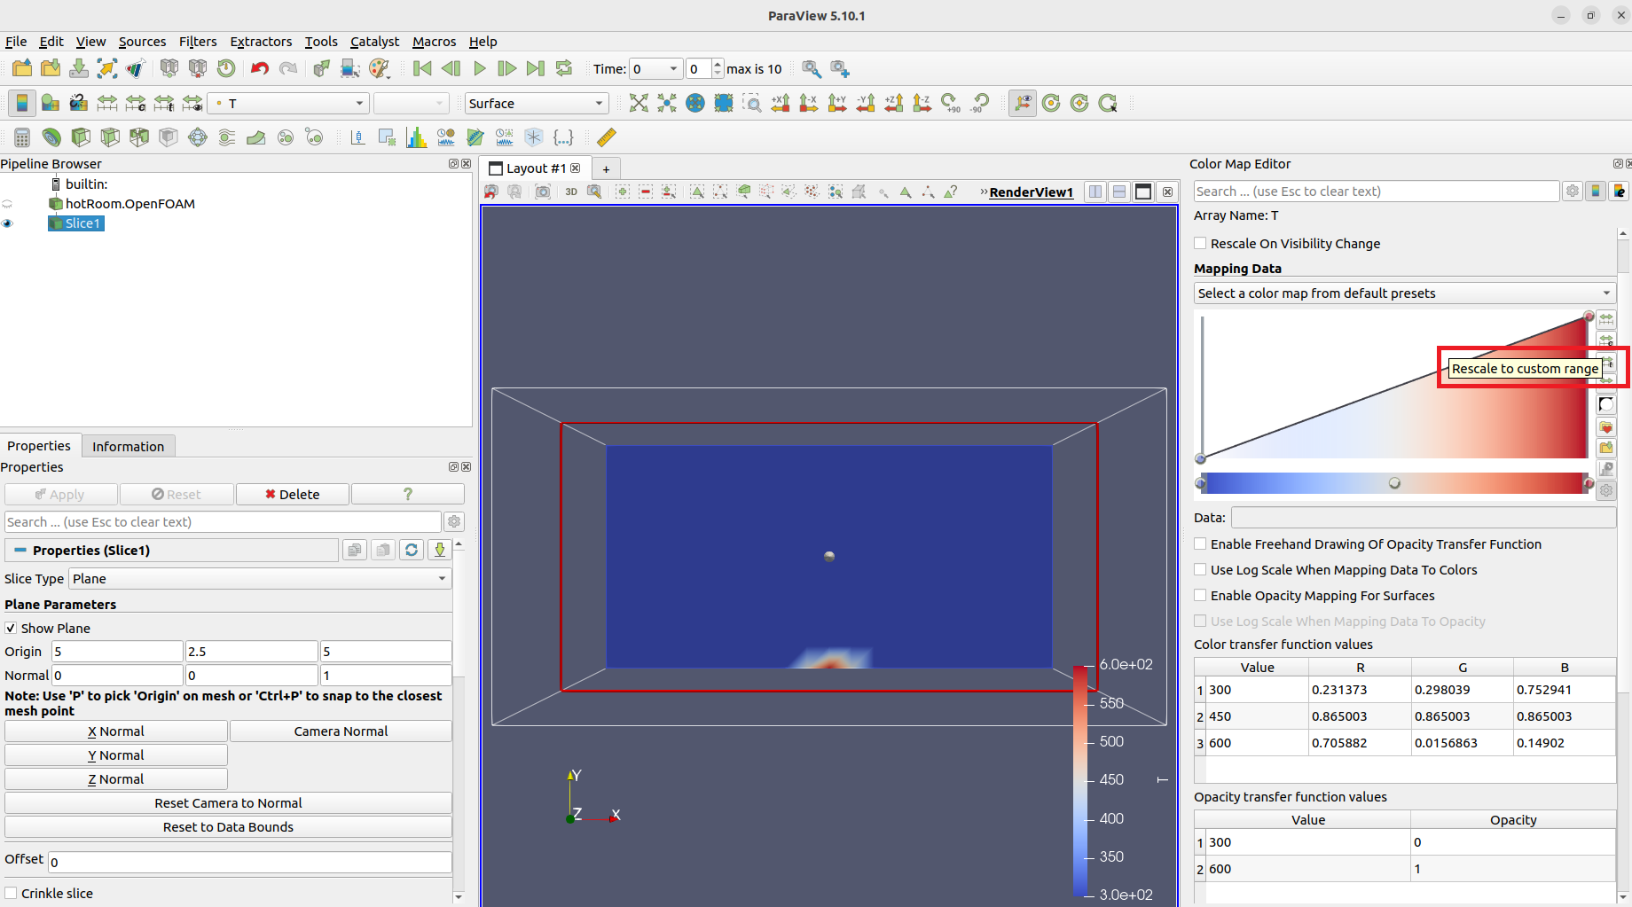
Task: Click the Offset input field
Action: (x=249, y=862)
